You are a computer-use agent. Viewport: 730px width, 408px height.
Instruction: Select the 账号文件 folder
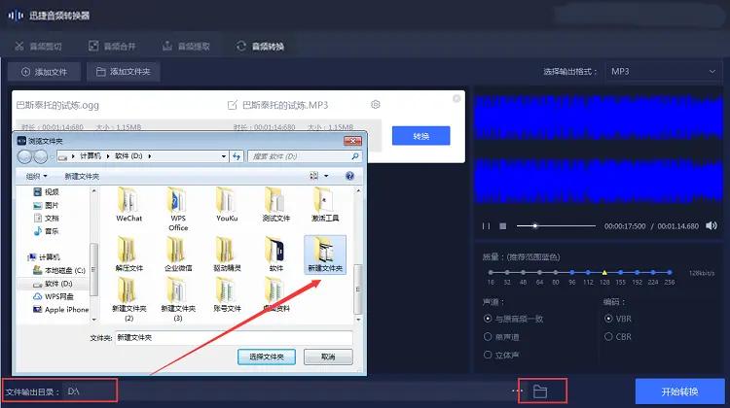point(227,295)
